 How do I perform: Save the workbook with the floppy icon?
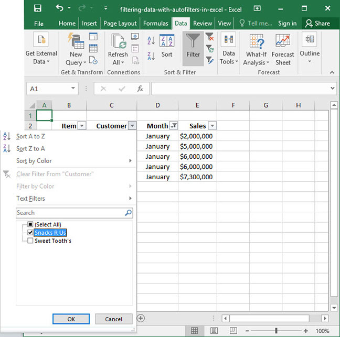point(38,8)
